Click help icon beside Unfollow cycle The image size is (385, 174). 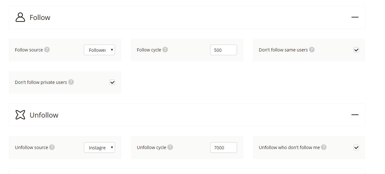[170, 147]
